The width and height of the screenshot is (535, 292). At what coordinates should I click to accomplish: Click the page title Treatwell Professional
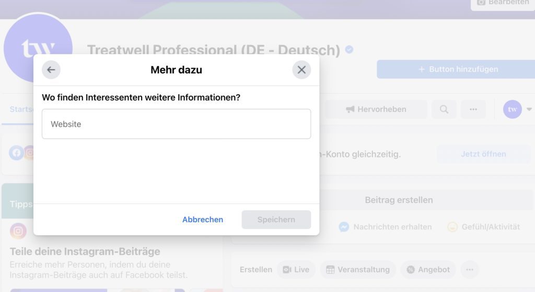pos(214,50)
